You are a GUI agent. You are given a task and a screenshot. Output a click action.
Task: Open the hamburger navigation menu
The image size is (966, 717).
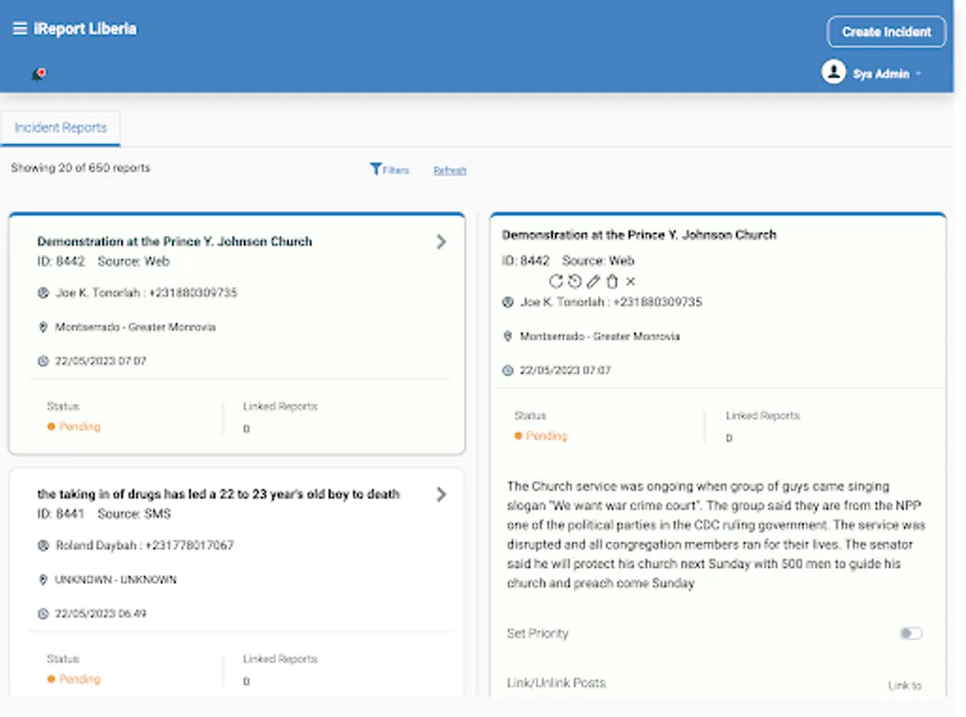coord(20,29)
